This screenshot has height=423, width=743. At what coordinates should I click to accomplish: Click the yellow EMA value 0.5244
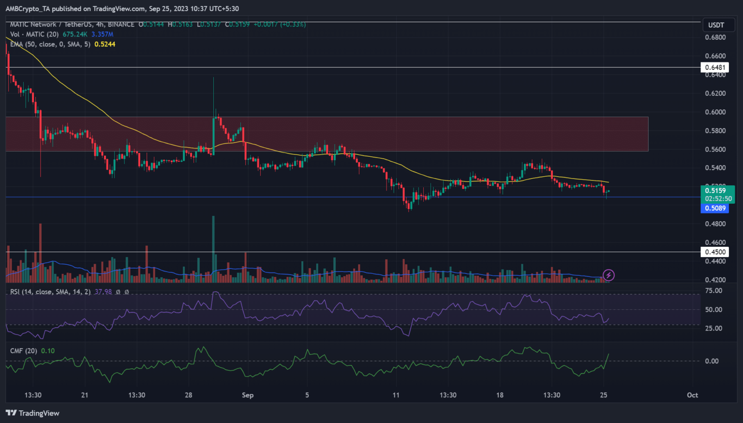(104, 44)
